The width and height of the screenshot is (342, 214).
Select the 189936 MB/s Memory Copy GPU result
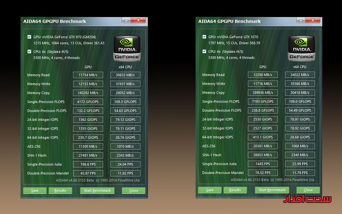(x=263, y=93)
